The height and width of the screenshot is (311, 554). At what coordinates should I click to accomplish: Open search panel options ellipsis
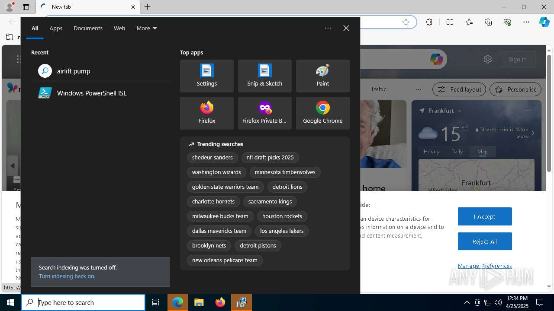coord(328,28)
